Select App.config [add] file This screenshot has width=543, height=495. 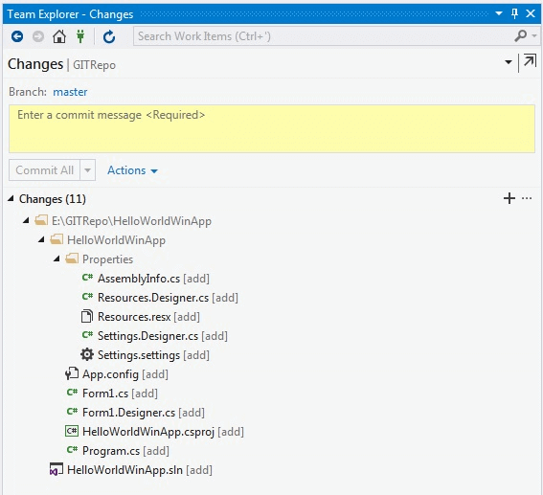pyautogui.click(x=125, y=374)
